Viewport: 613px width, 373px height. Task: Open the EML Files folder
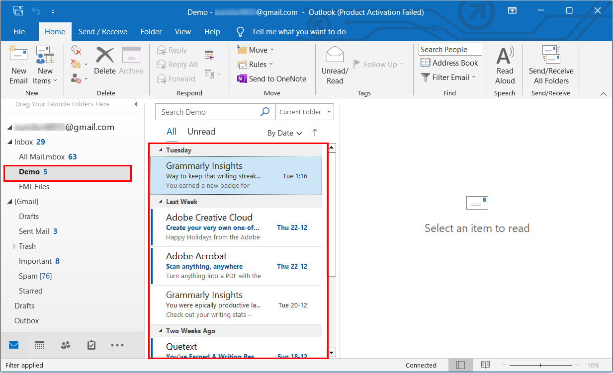click(34, 186)
